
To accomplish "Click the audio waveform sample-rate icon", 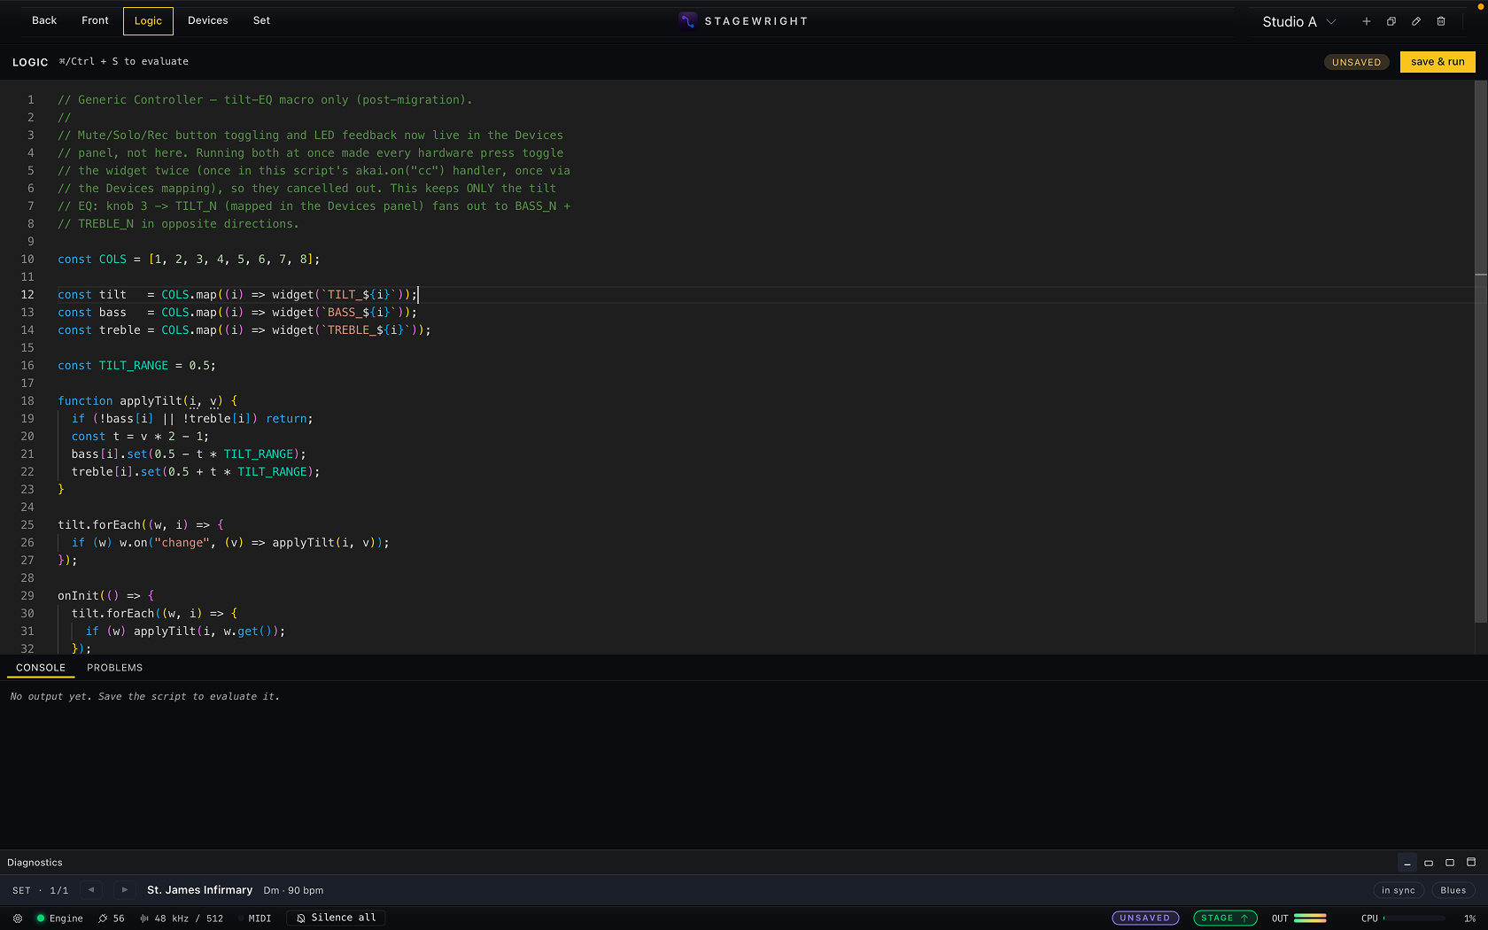I will [144, 918].
